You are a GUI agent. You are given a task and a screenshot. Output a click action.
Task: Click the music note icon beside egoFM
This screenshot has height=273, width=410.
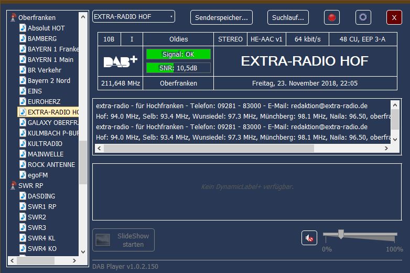(23, 175)
